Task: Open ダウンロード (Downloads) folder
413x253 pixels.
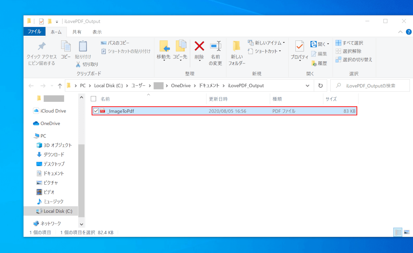Action: pos(50,154)
